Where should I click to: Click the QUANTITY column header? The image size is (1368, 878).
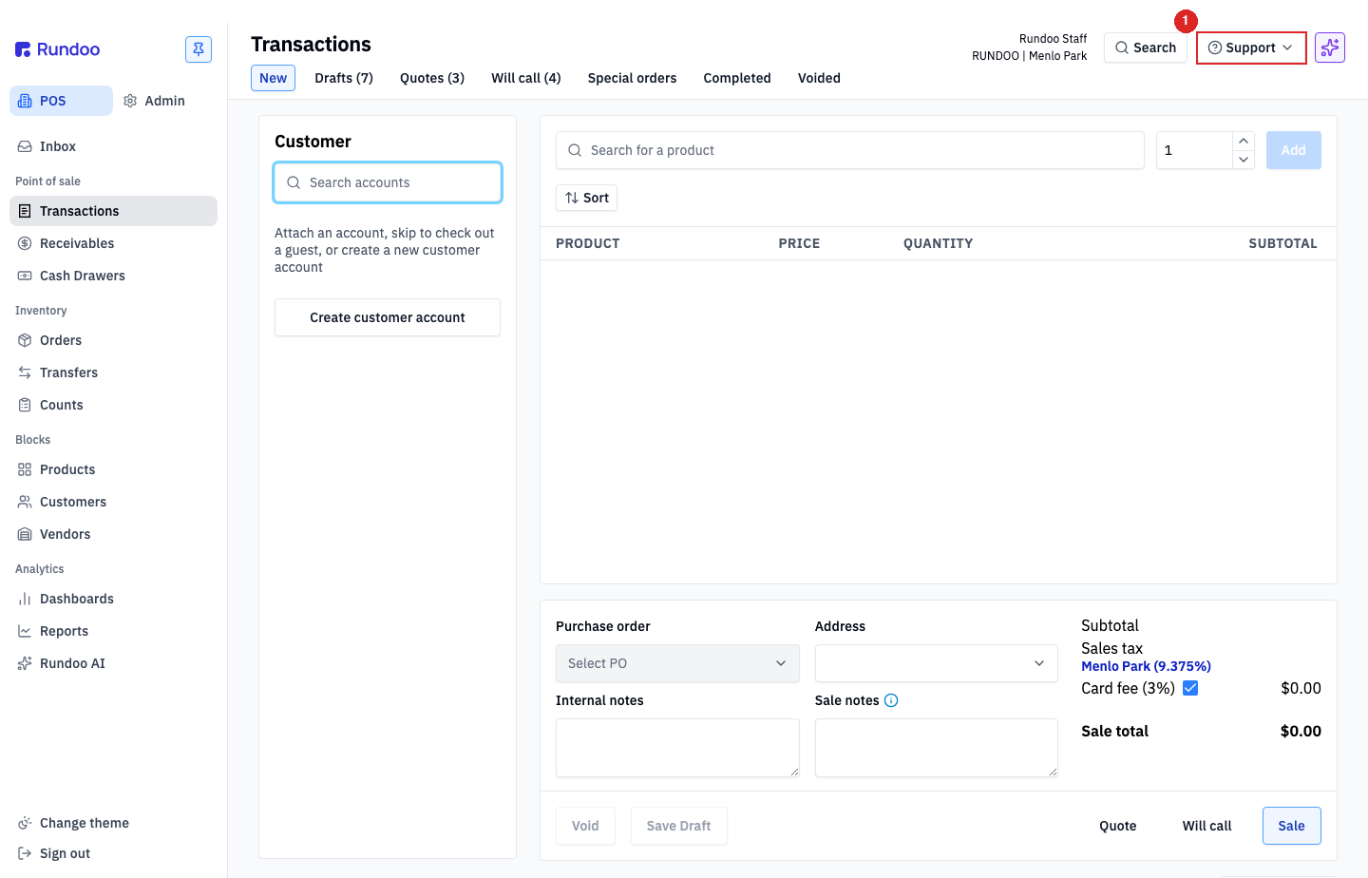(939, 243)
